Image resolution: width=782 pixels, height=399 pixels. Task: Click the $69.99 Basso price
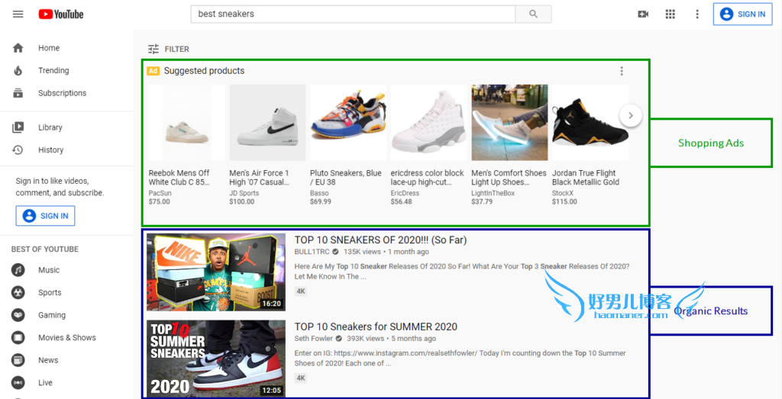[x=321, y=201]
